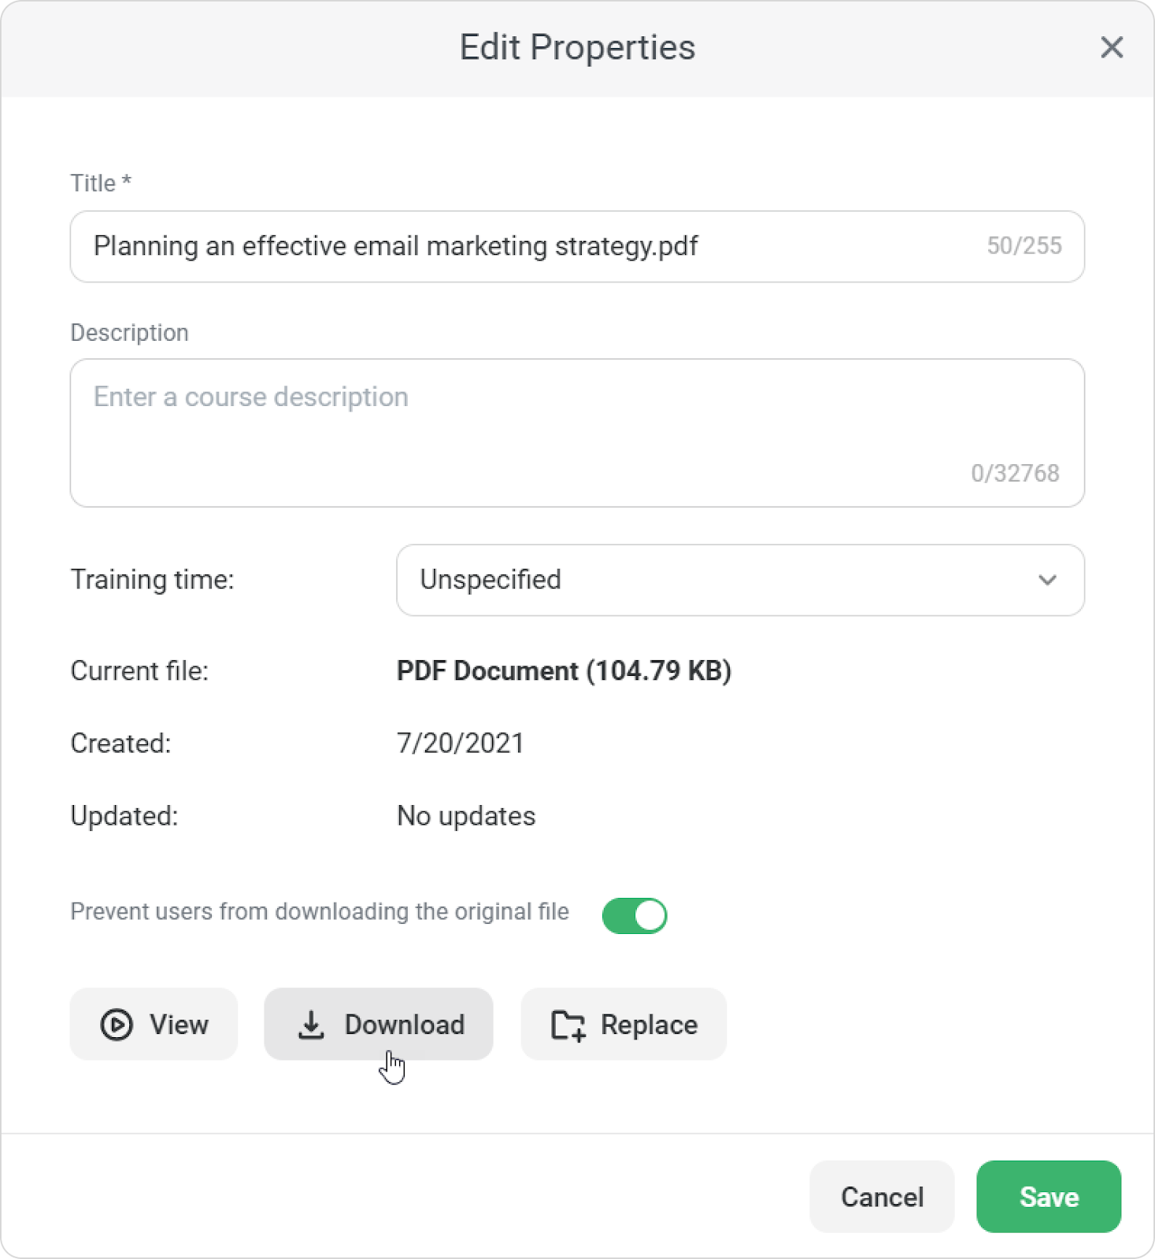Screen dimensions: 1155x1259
Task: Click the download arrow icon
Action: [311, 1025]
